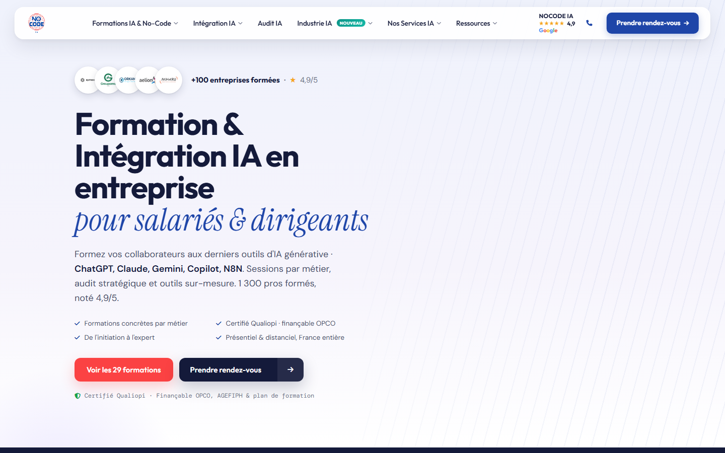Click the Miharu logo circle

click(169, 80)
